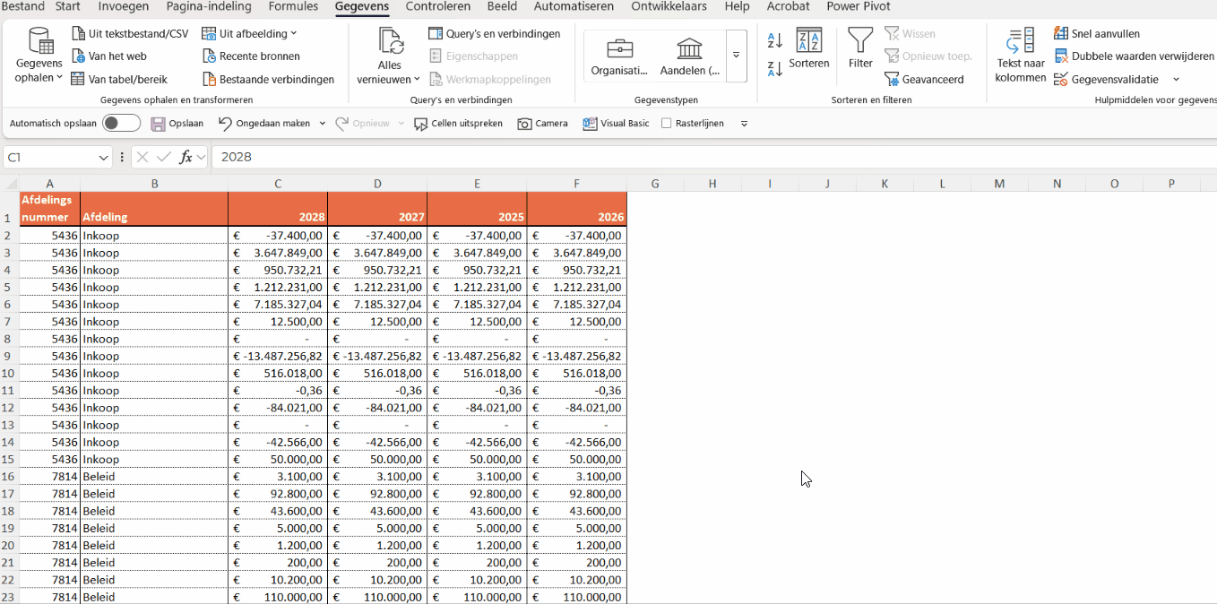
Task: Open the Ongedaan maken history arrow
Action: [x=323, y=124]
